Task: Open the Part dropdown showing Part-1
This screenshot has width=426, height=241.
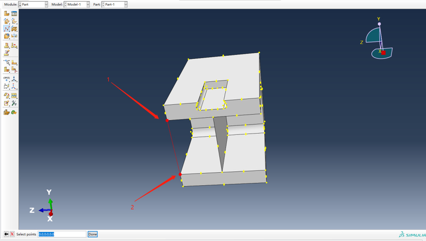Action: click(x=114, y=4)
